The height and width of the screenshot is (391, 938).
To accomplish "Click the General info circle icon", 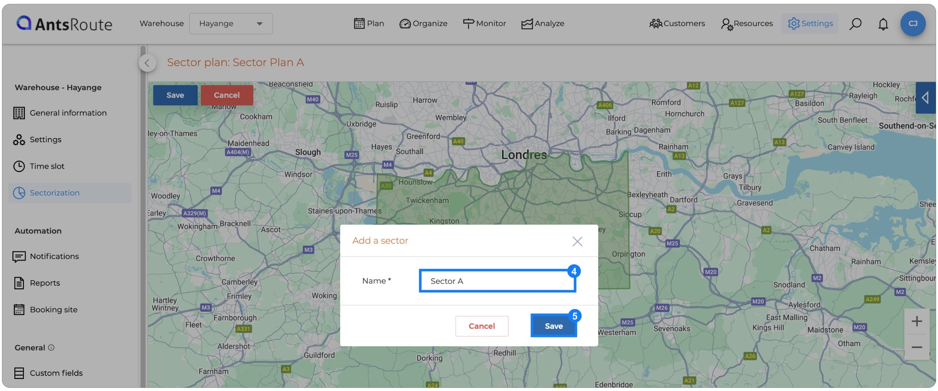I will click(x=51, y=347).
